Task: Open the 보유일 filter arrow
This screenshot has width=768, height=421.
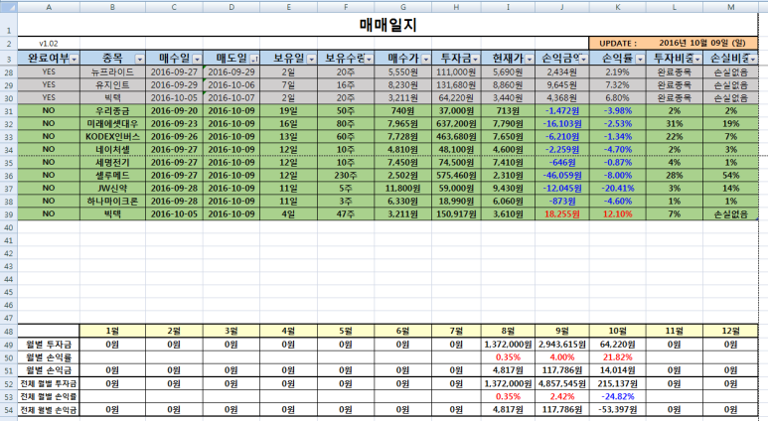Action: click(312, 60)
